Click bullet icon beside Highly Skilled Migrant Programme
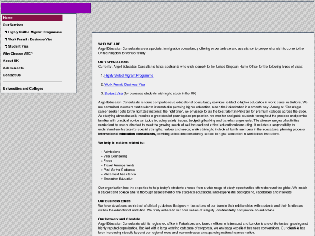Viewport: 315px width, 236px height. (6, 32)
